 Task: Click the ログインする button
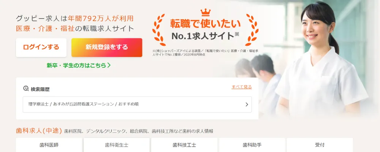click(x=41, y=47)
